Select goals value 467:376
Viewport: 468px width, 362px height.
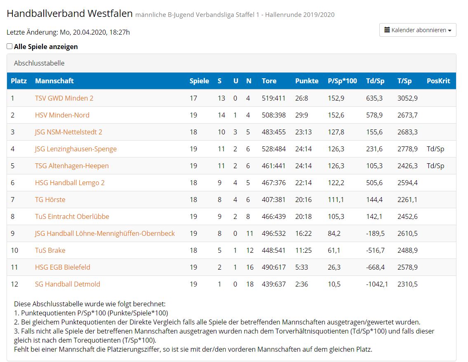coord(274,183)
